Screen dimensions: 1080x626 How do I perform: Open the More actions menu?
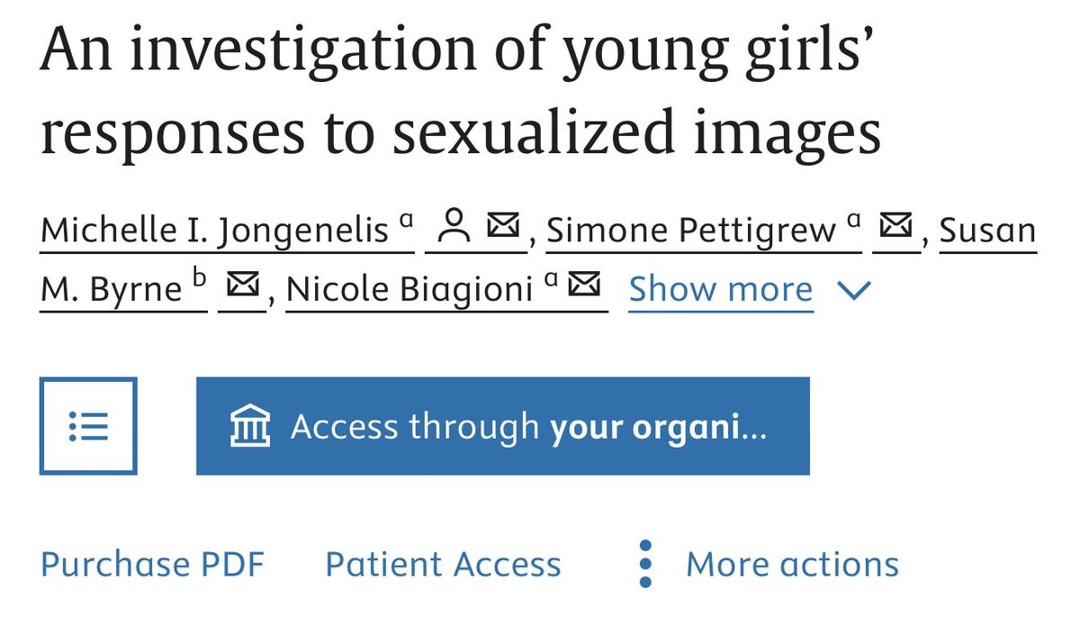click(792, 565)
